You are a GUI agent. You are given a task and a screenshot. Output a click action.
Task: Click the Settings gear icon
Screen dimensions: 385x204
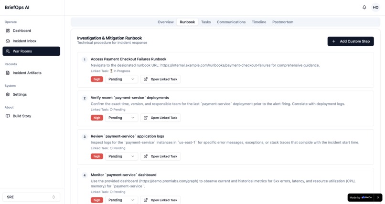click(x=8, y=94)
